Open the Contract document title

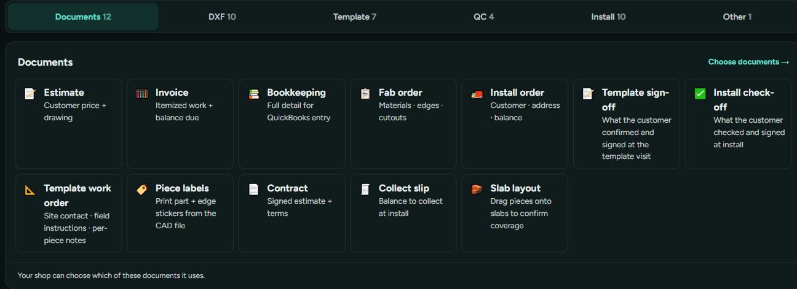click(287, 188)
